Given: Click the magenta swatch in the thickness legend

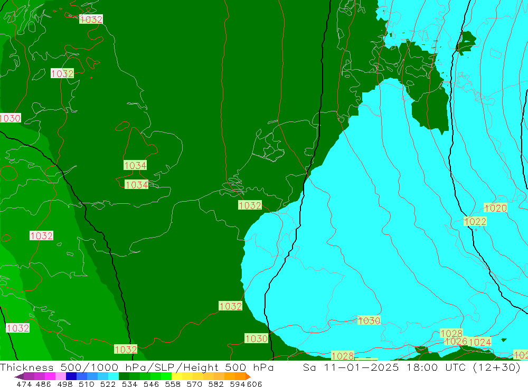Looking at the screenshot, I should click(x=50, y=376).
